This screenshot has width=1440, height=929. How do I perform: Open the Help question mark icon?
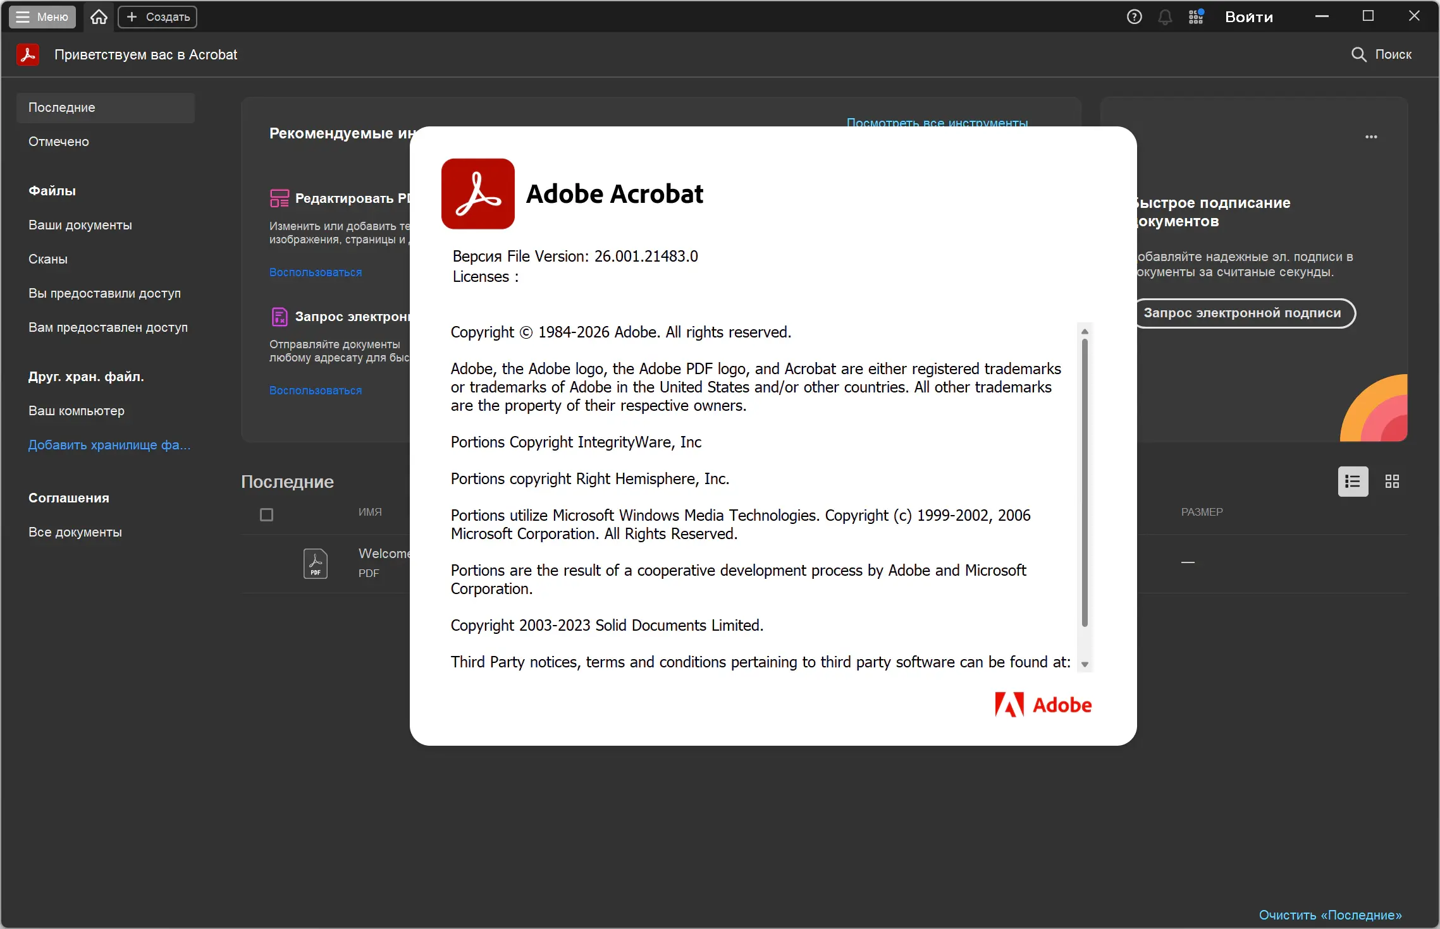click(1134, 17)
